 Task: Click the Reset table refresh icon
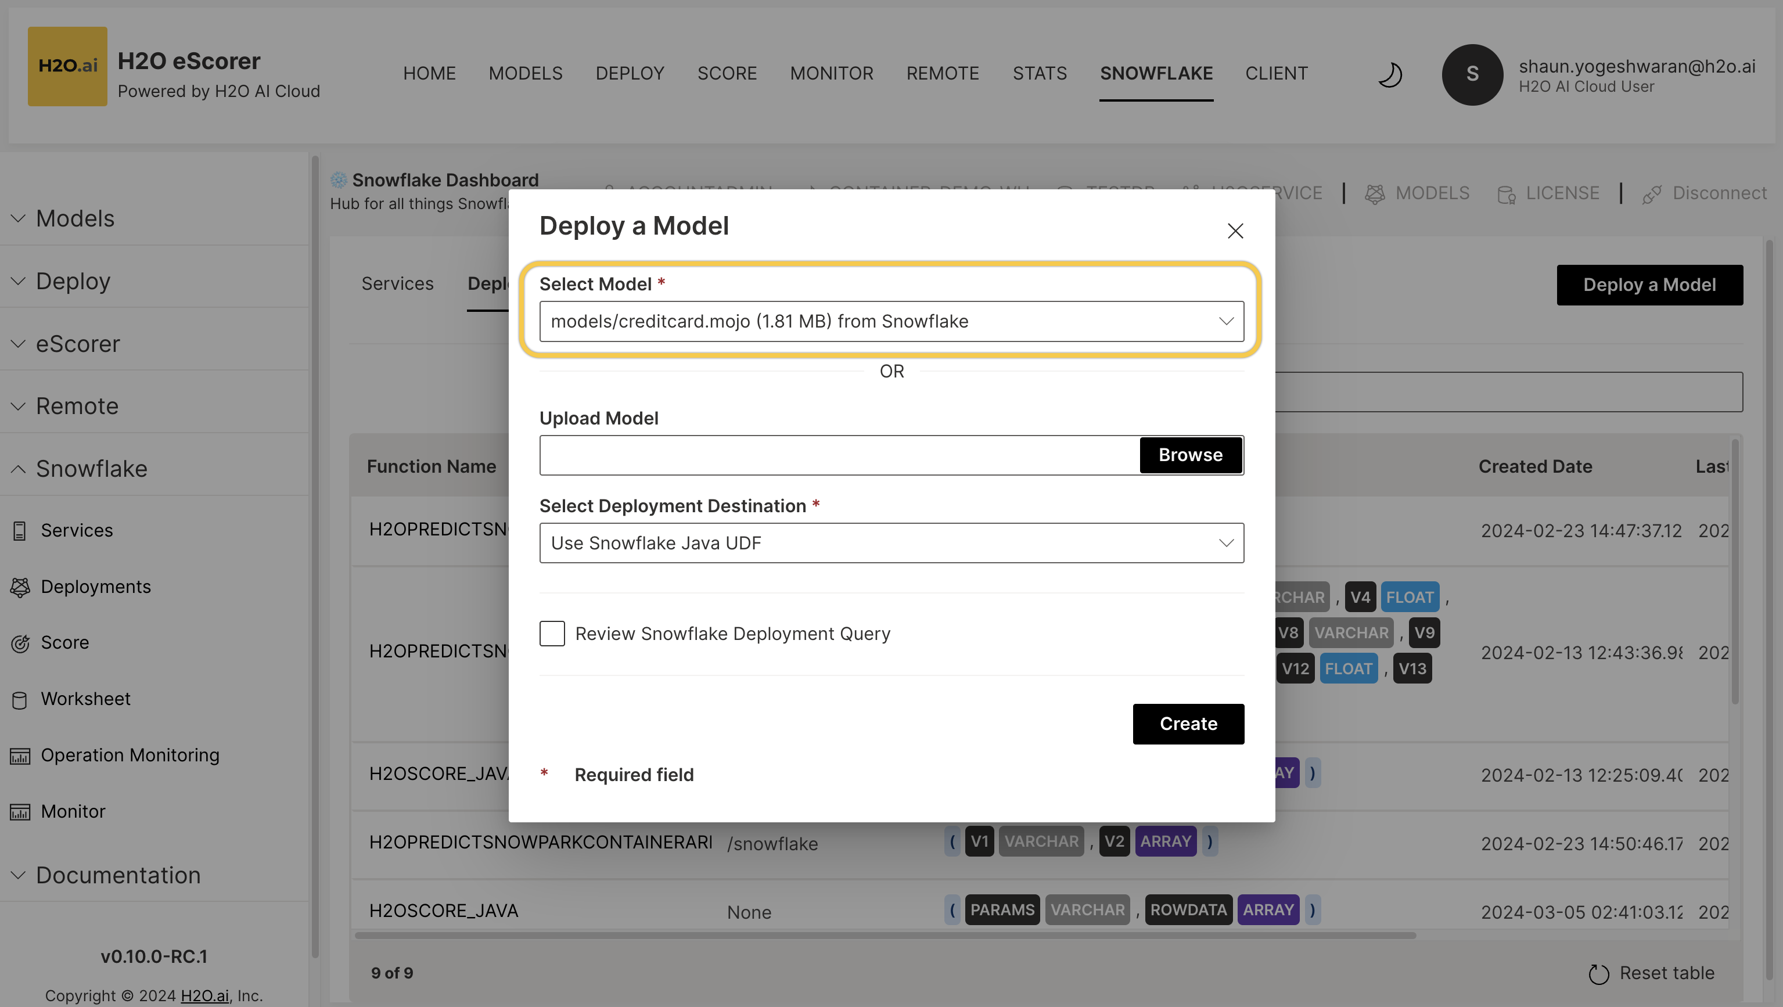pos(1598,974)
